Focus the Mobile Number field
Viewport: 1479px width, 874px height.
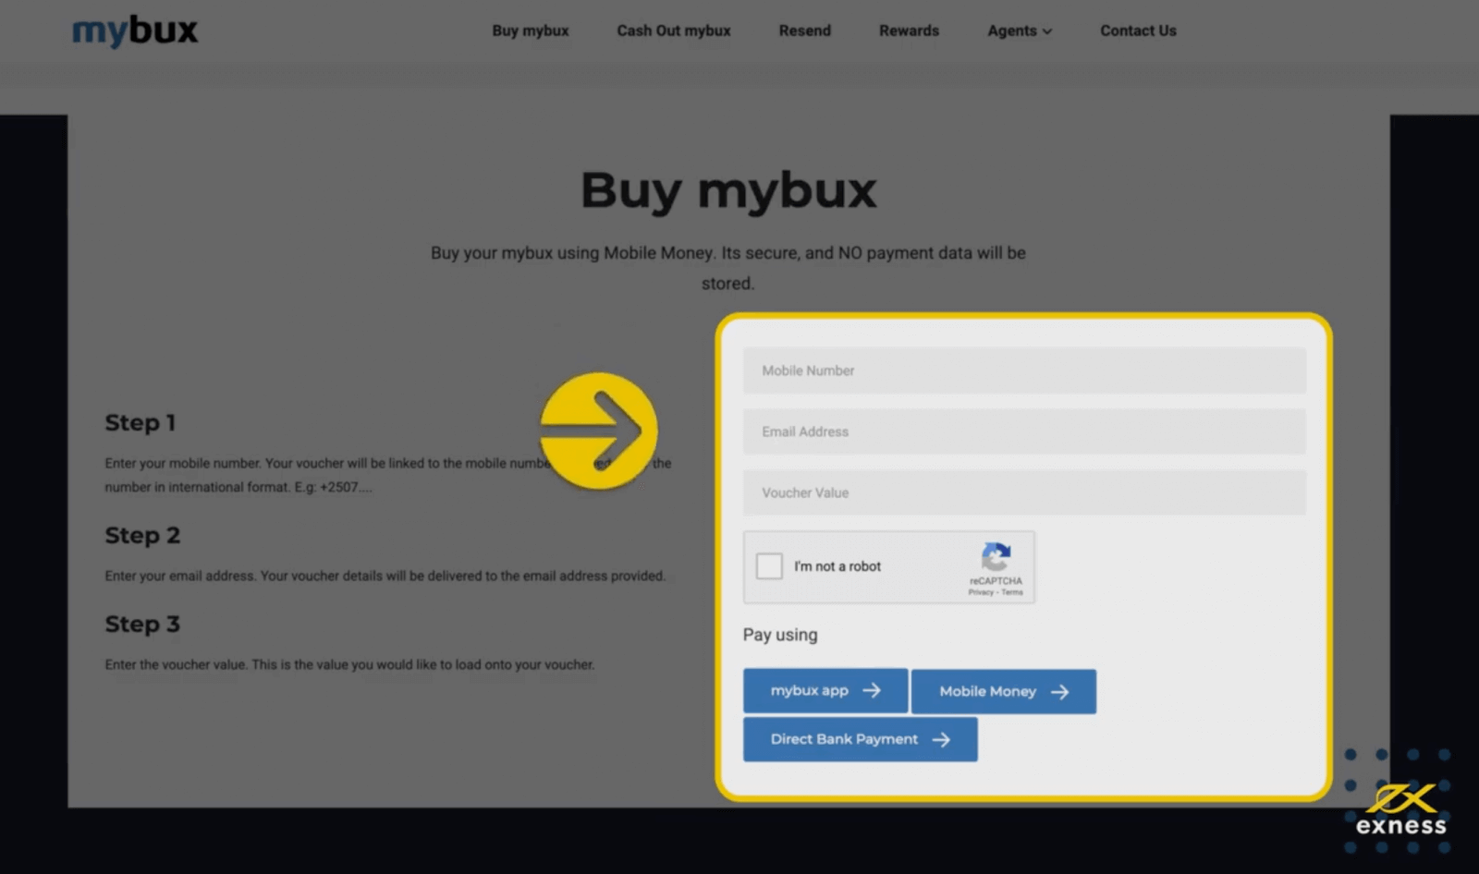click(1024, 370)
